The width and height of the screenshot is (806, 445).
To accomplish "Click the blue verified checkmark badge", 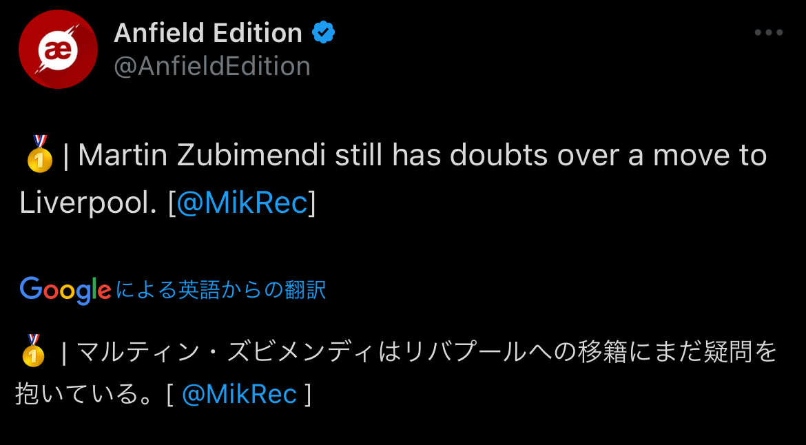I will 324,32.
